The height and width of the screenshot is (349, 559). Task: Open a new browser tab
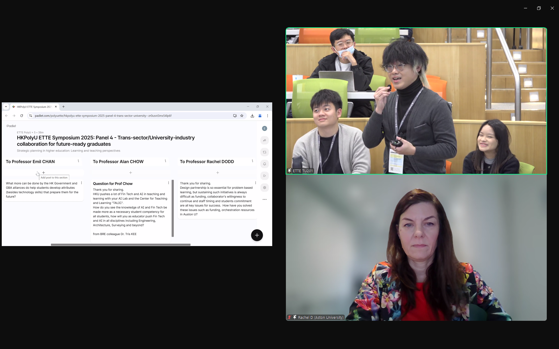pos(63,107)
